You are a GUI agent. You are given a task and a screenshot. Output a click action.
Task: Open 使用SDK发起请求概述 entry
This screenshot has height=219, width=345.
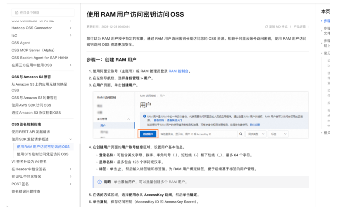tap(30, 139)
